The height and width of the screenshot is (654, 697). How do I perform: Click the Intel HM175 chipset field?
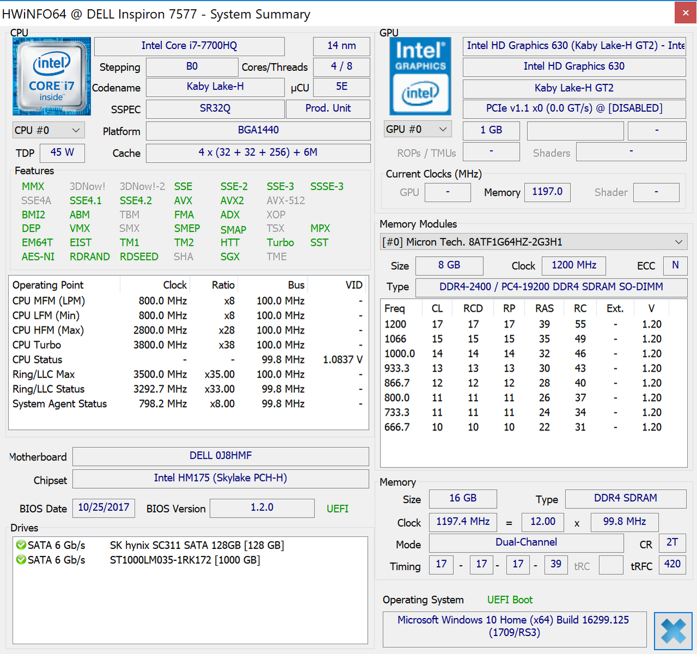221,479
